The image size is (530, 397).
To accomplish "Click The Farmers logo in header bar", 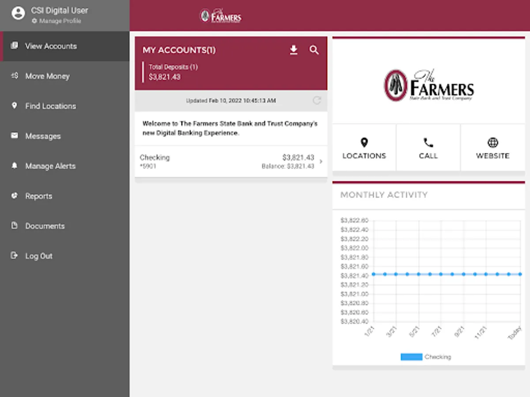I will (220, 16).
